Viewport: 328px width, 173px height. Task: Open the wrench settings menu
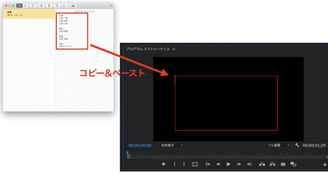[297, 145]
